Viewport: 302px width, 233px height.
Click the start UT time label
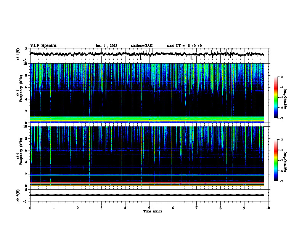point(184,46)
